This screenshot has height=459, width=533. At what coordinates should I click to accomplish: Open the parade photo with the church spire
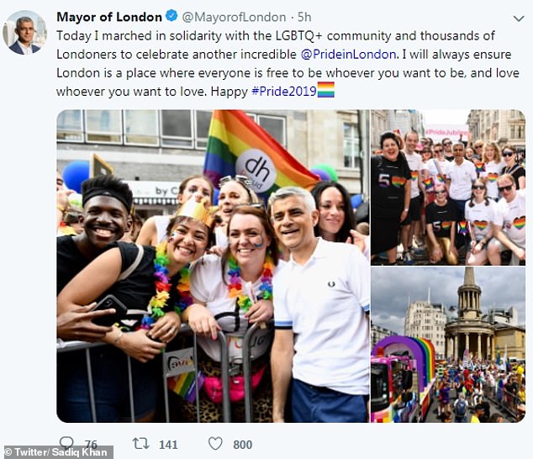(x=448, y=345)
